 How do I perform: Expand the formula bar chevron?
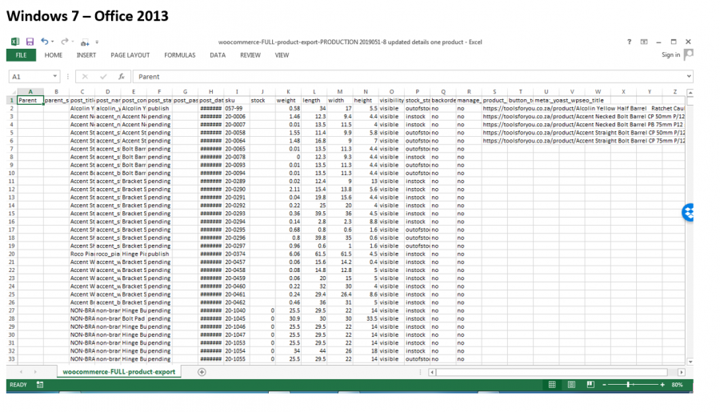click(x=689, y=76)
